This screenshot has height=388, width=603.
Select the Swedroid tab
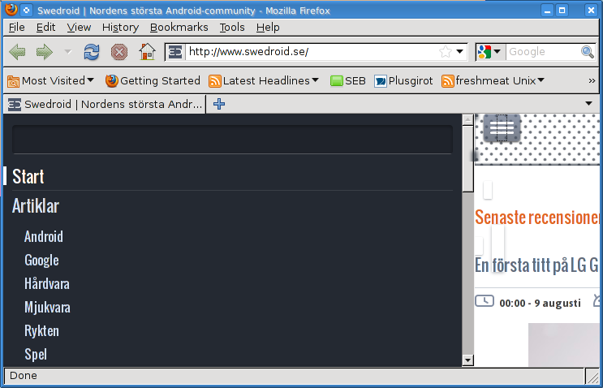pyautogui.click(x=105, y=104)
